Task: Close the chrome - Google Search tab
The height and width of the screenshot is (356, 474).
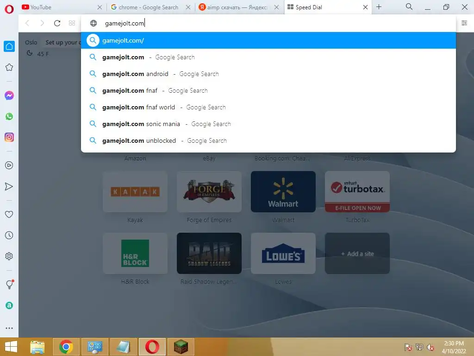Action: click(x=188, y=7)
